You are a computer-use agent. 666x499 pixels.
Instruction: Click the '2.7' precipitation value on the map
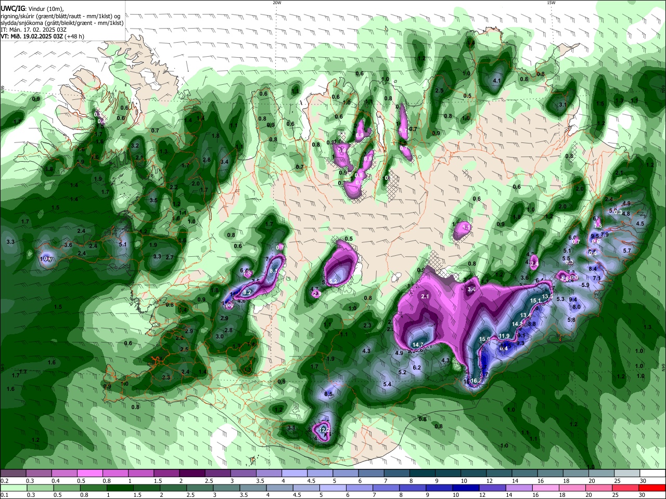169,257
